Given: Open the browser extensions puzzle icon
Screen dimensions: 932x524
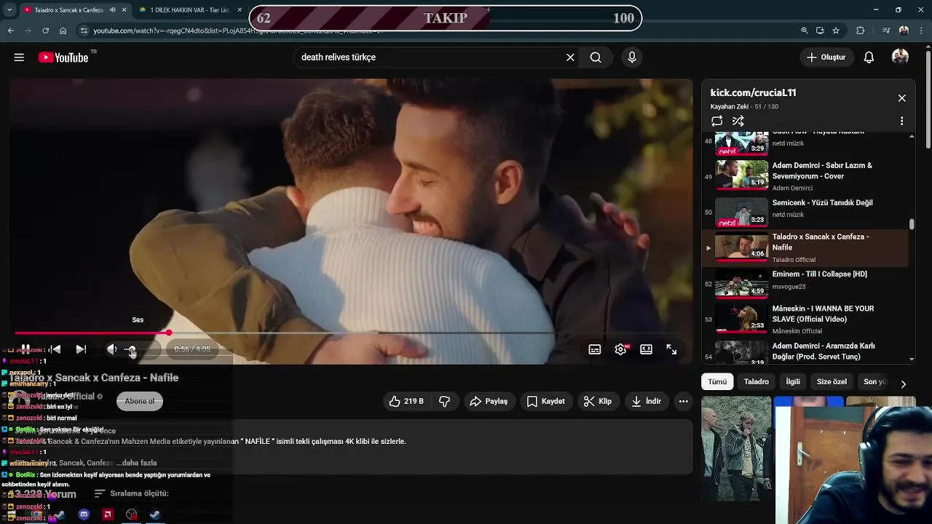Looking at the screenshot, I should (x=860, y=31).
